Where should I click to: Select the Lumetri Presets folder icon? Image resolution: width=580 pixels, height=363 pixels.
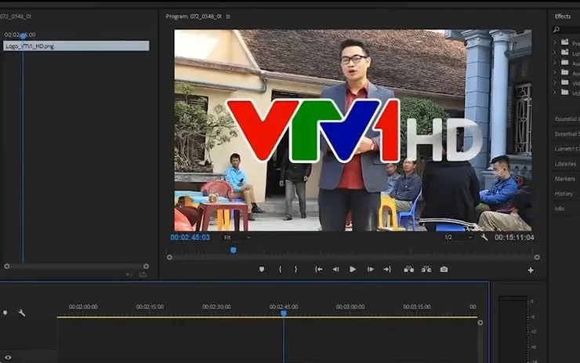(565, 53)
